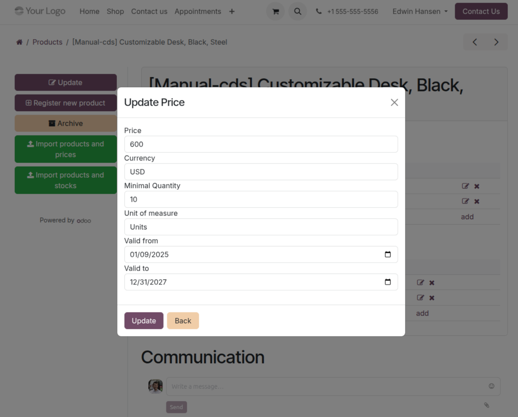Screen dimensions: 518x417
Task: Close the Update Price dialog
Action: click(x=394, y=102)
